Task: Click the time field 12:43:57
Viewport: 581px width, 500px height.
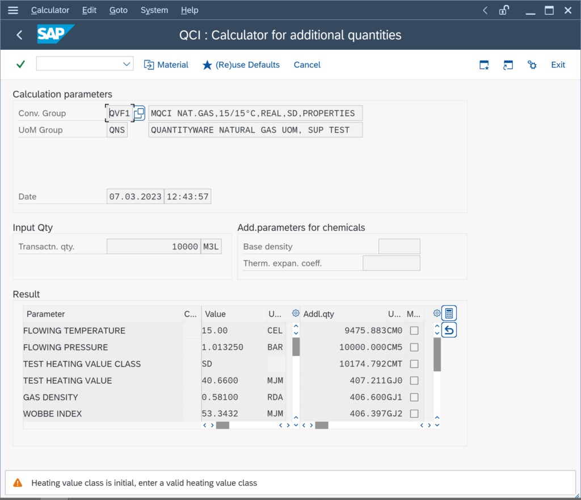Action: 187,197
